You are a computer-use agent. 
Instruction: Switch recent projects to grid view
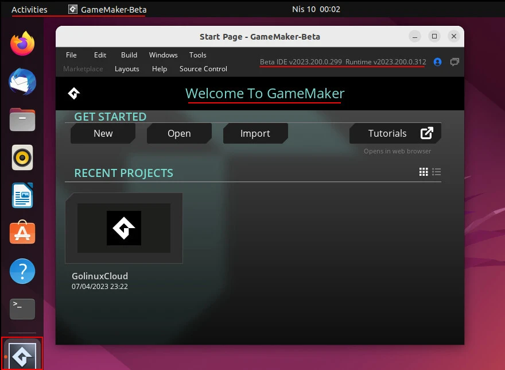pos(424,172)
